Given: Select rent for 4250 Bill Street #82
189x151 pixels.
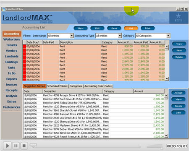Looking at the screenshot, I should pyautogui.click(x=94, y=133).
